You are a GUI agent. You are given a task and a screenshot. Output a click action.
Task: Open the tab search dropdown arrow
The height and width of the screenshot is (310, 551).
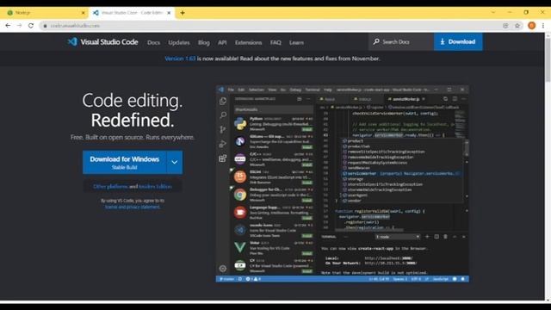(493, 12)
